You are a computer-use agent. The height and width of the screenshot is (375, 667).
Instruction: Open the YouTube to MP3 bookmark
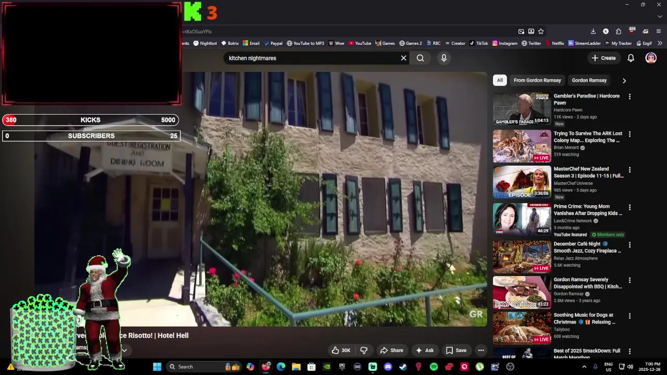coord(305,43)
